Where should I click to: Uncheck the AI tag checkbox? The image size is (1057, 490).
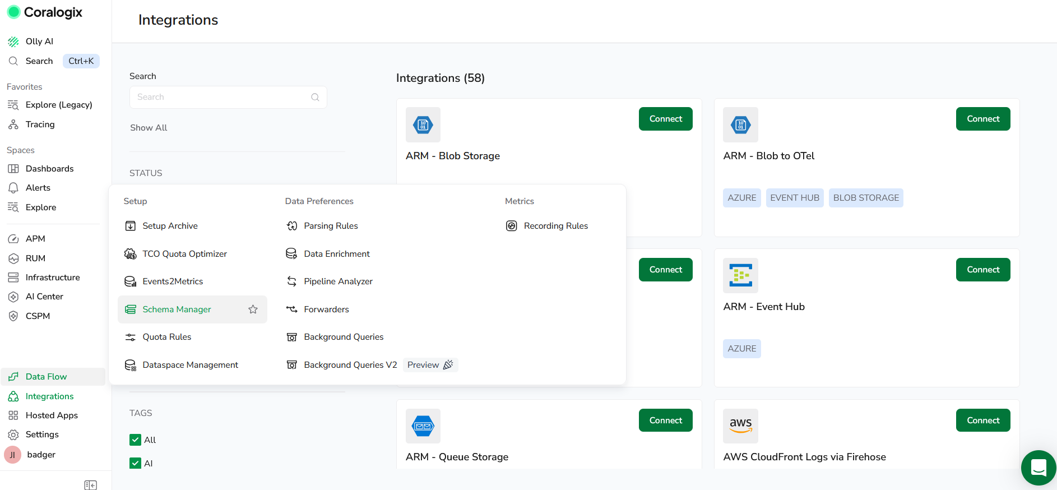pos(135,463)
